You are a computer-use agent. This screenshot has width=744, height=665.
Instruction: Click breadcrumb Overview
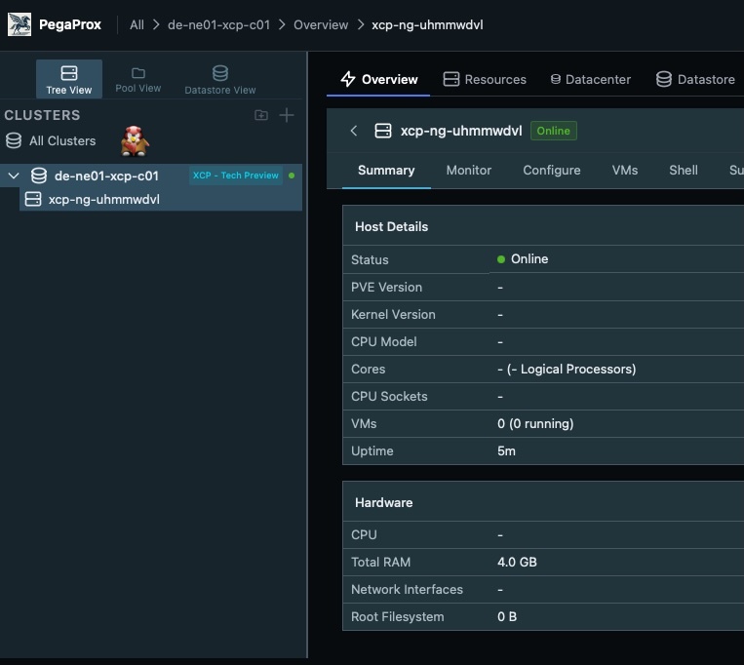321,24
